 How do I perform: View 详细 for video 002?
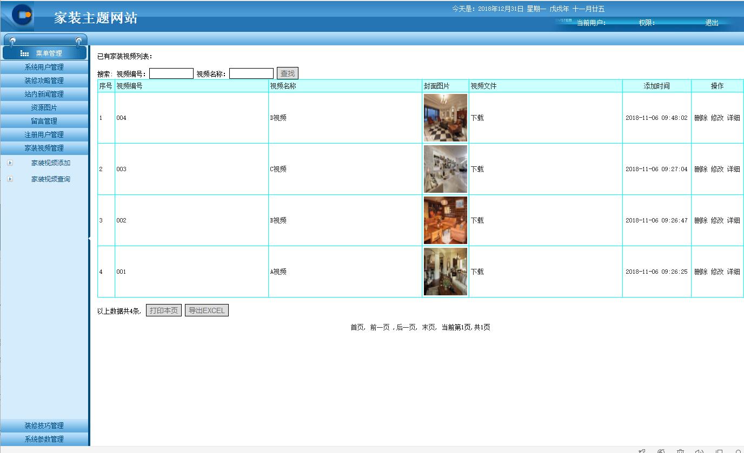[x=733, y=220]
